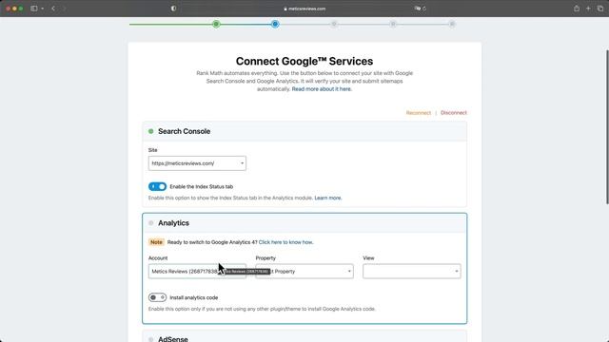This screenshot has width=609, height=342.
Task: Show tab overview icon
Action: click(600, 9)
